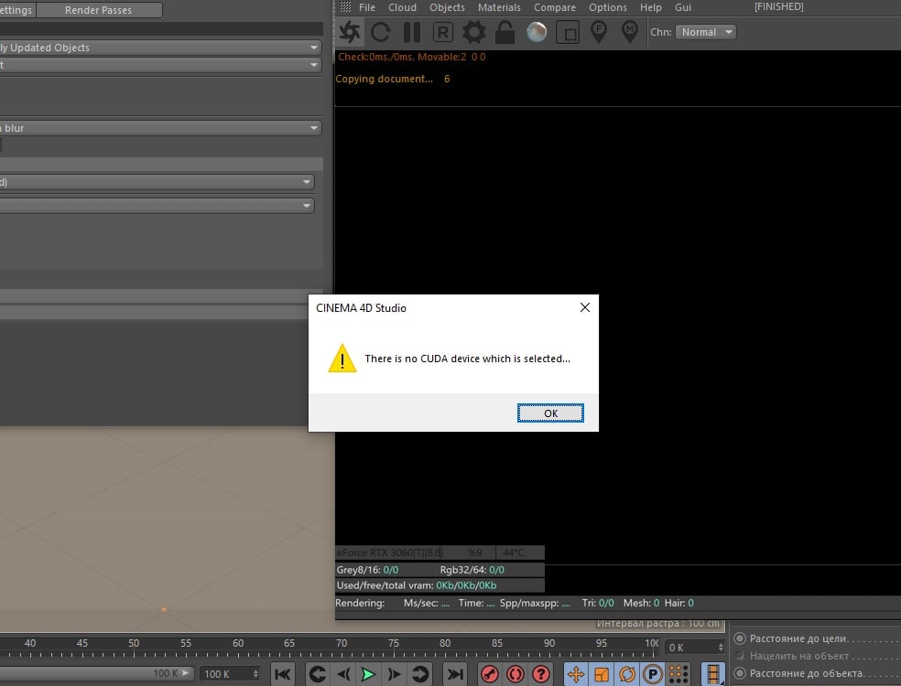Open the timeline film strip icon

click(x=712, y=673)
